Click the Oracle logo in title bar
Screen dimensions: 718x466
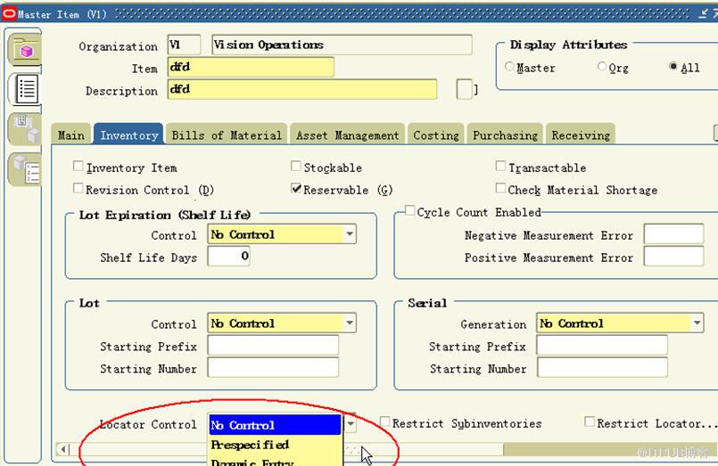click(9, 13)
